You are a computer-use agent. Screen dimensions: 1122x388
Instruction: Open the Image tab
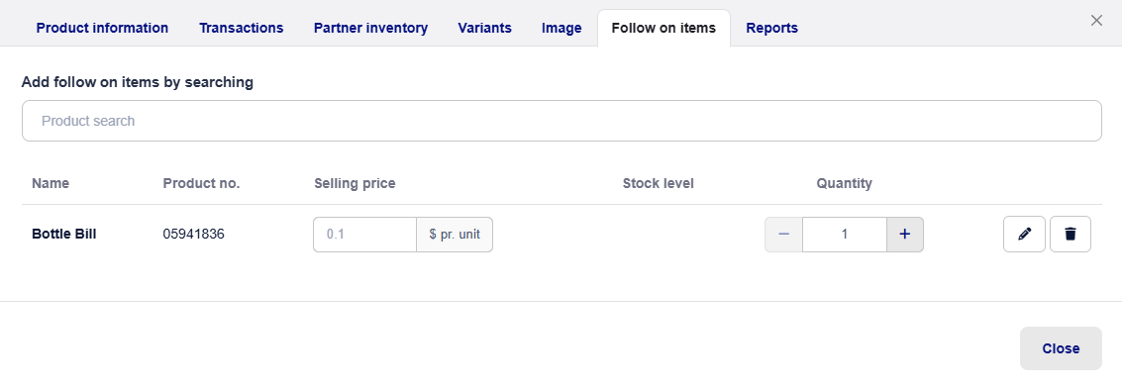pos(561,28)
